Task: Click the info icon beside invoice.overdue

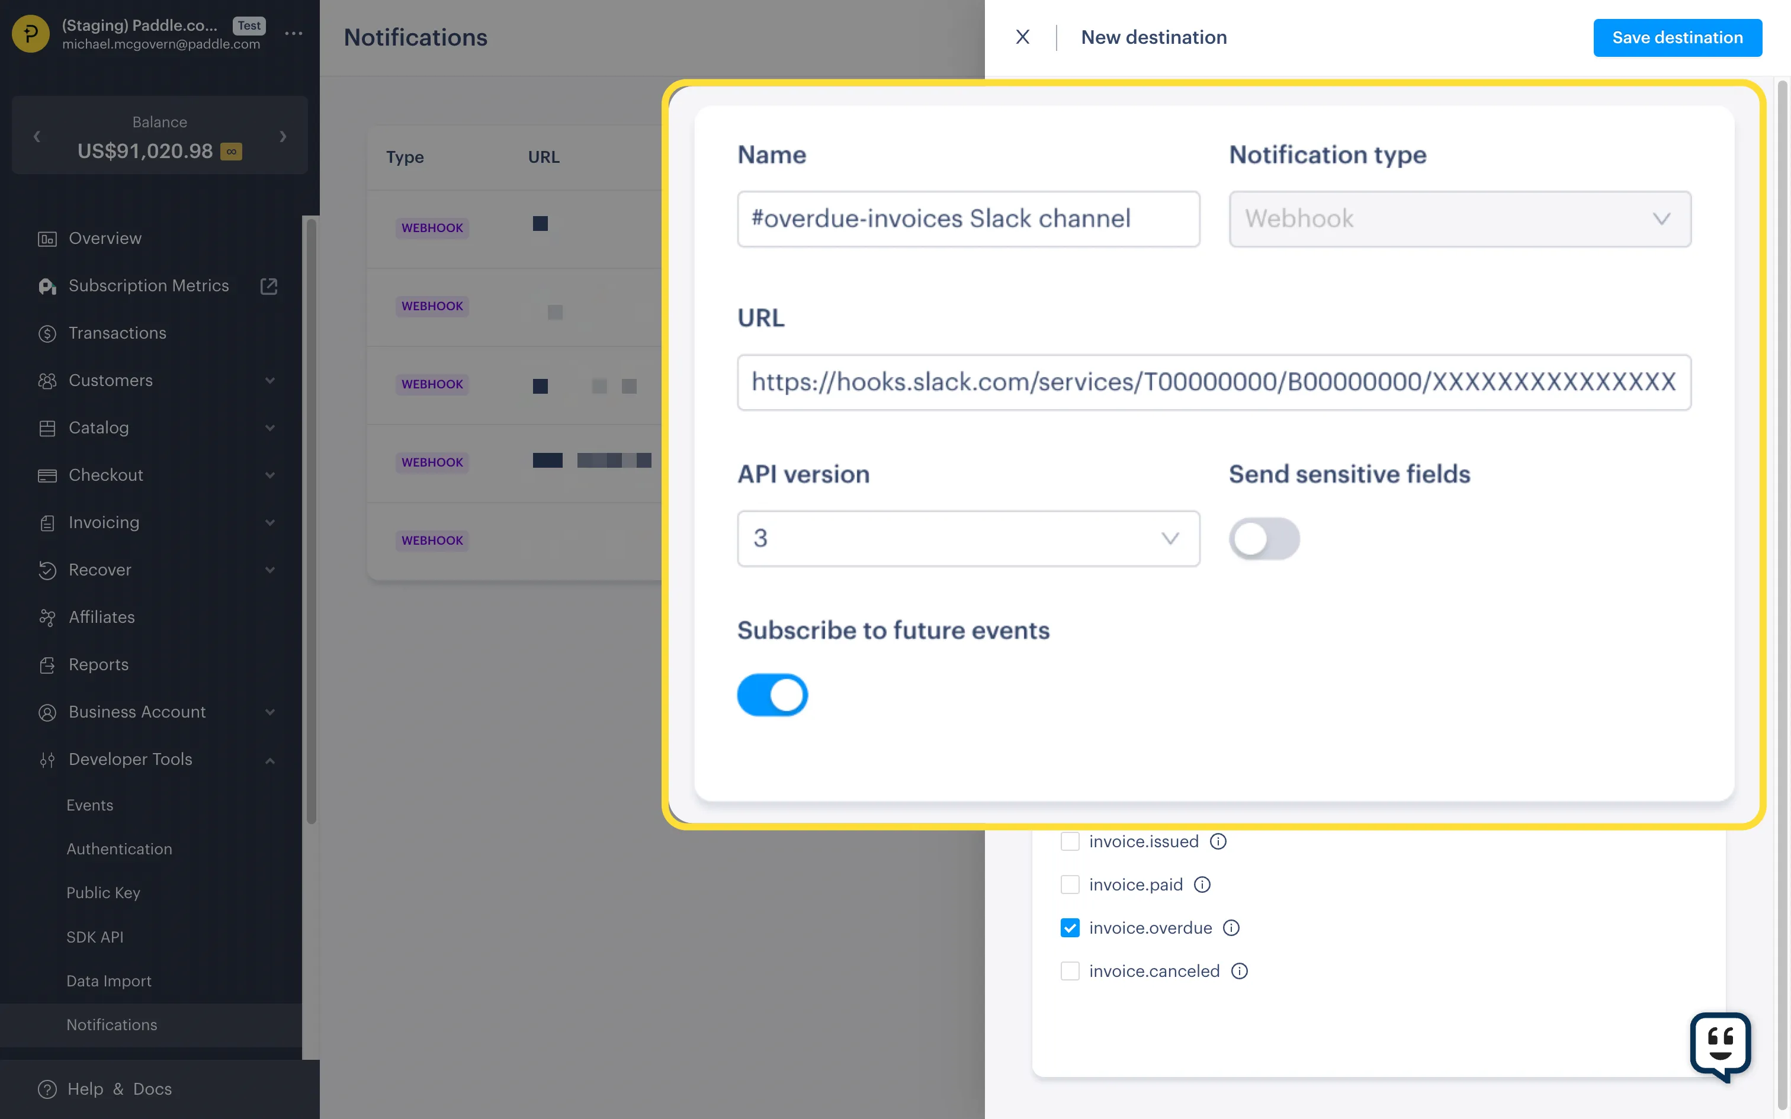Action: (1231, 928)
